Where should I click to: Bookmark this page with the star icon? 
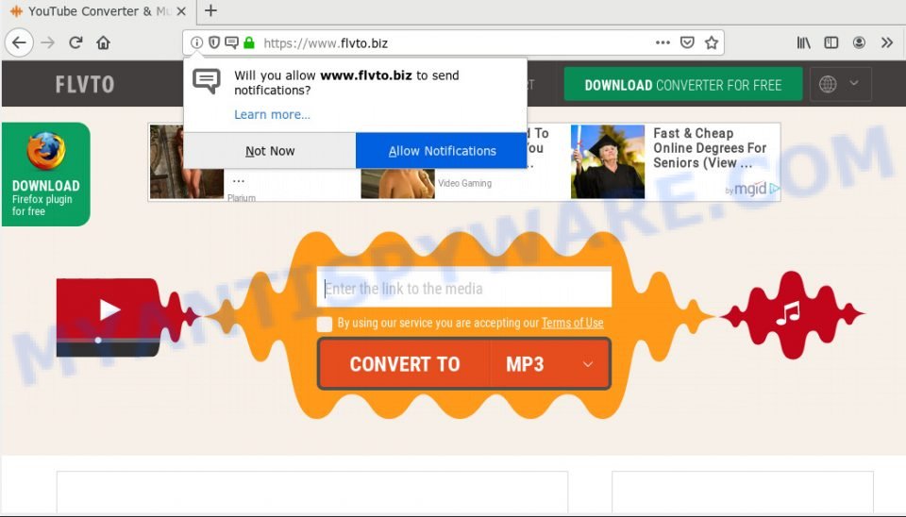(x=712, y=42)
